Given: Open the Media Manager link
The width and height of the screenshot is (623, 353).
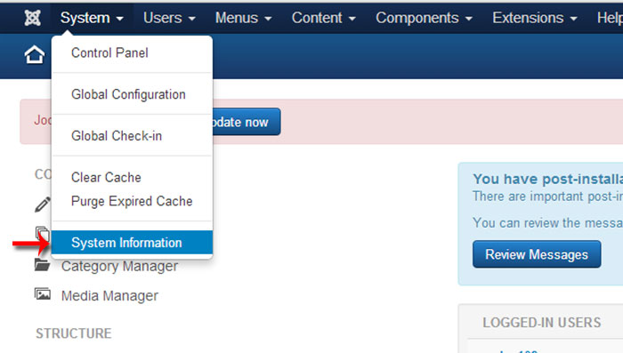Looking at the screenshot, I should tap(109, 296).
